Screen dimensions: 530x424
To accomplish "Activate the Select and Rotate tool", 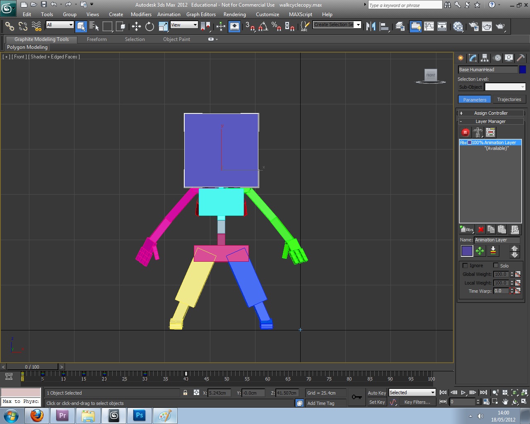I will click(x=149, y=26).
